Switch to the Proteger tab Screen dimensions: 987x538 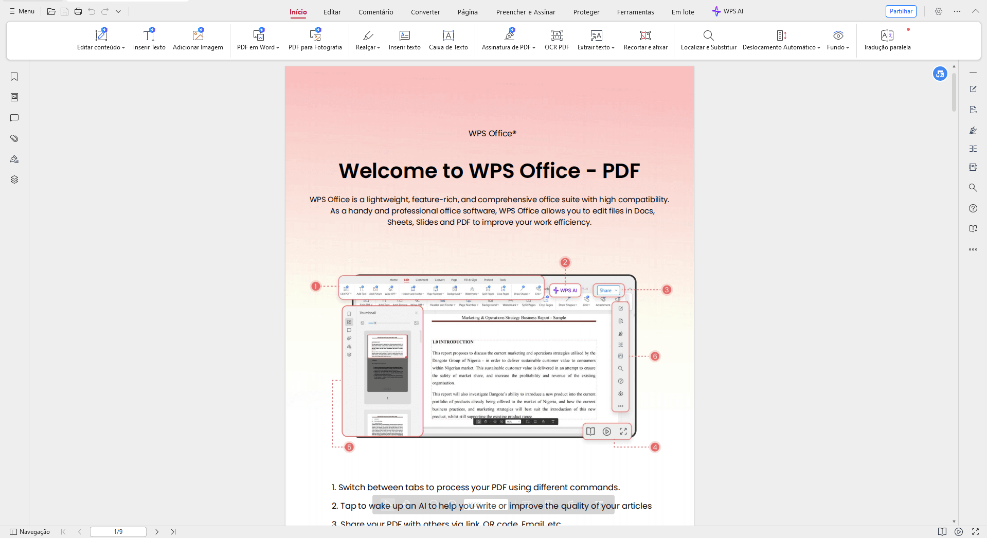point(586,12)
